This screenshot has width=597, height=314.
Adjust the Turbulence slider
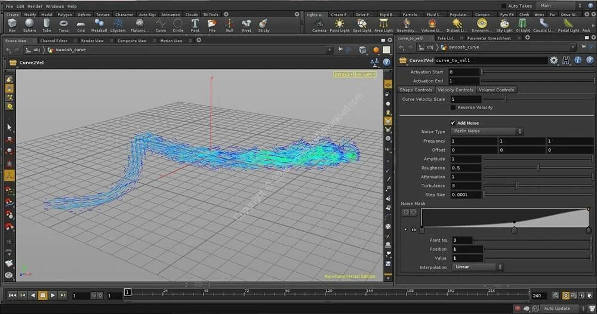[x=538, y=185]
